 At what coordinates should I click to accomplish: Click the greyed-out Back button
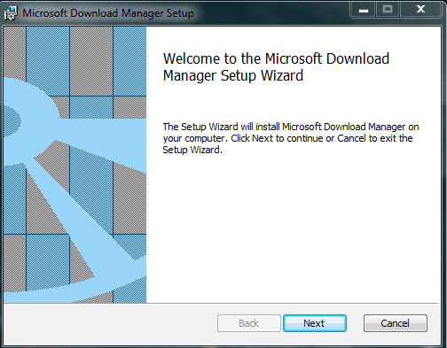249,323
